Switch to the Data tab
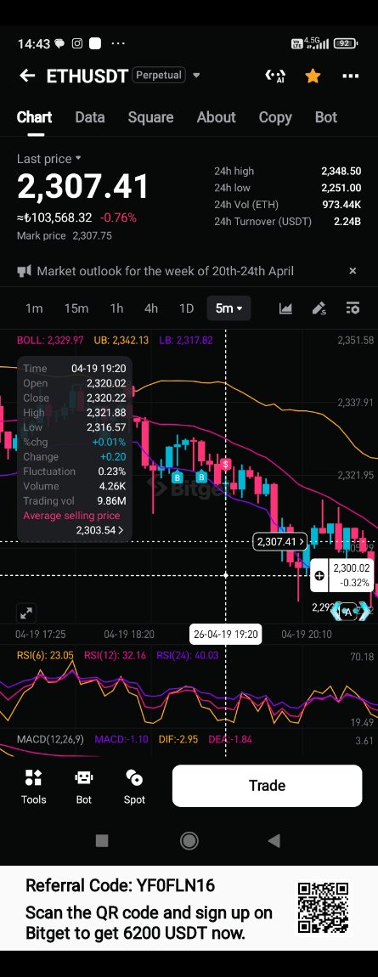The image size is (378, 977). pos(90,117)
